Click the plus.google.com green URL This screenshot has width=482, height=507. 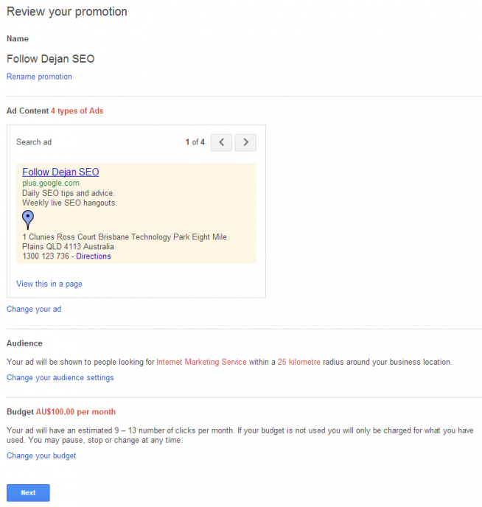click(51, 183)
